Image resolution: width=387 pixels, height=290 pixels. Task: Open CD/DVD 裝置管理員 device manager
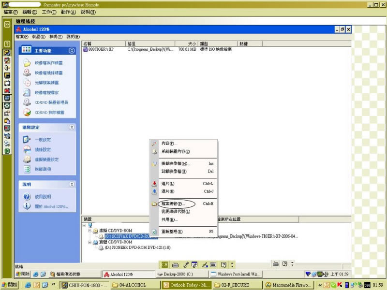tap(51, 102)
